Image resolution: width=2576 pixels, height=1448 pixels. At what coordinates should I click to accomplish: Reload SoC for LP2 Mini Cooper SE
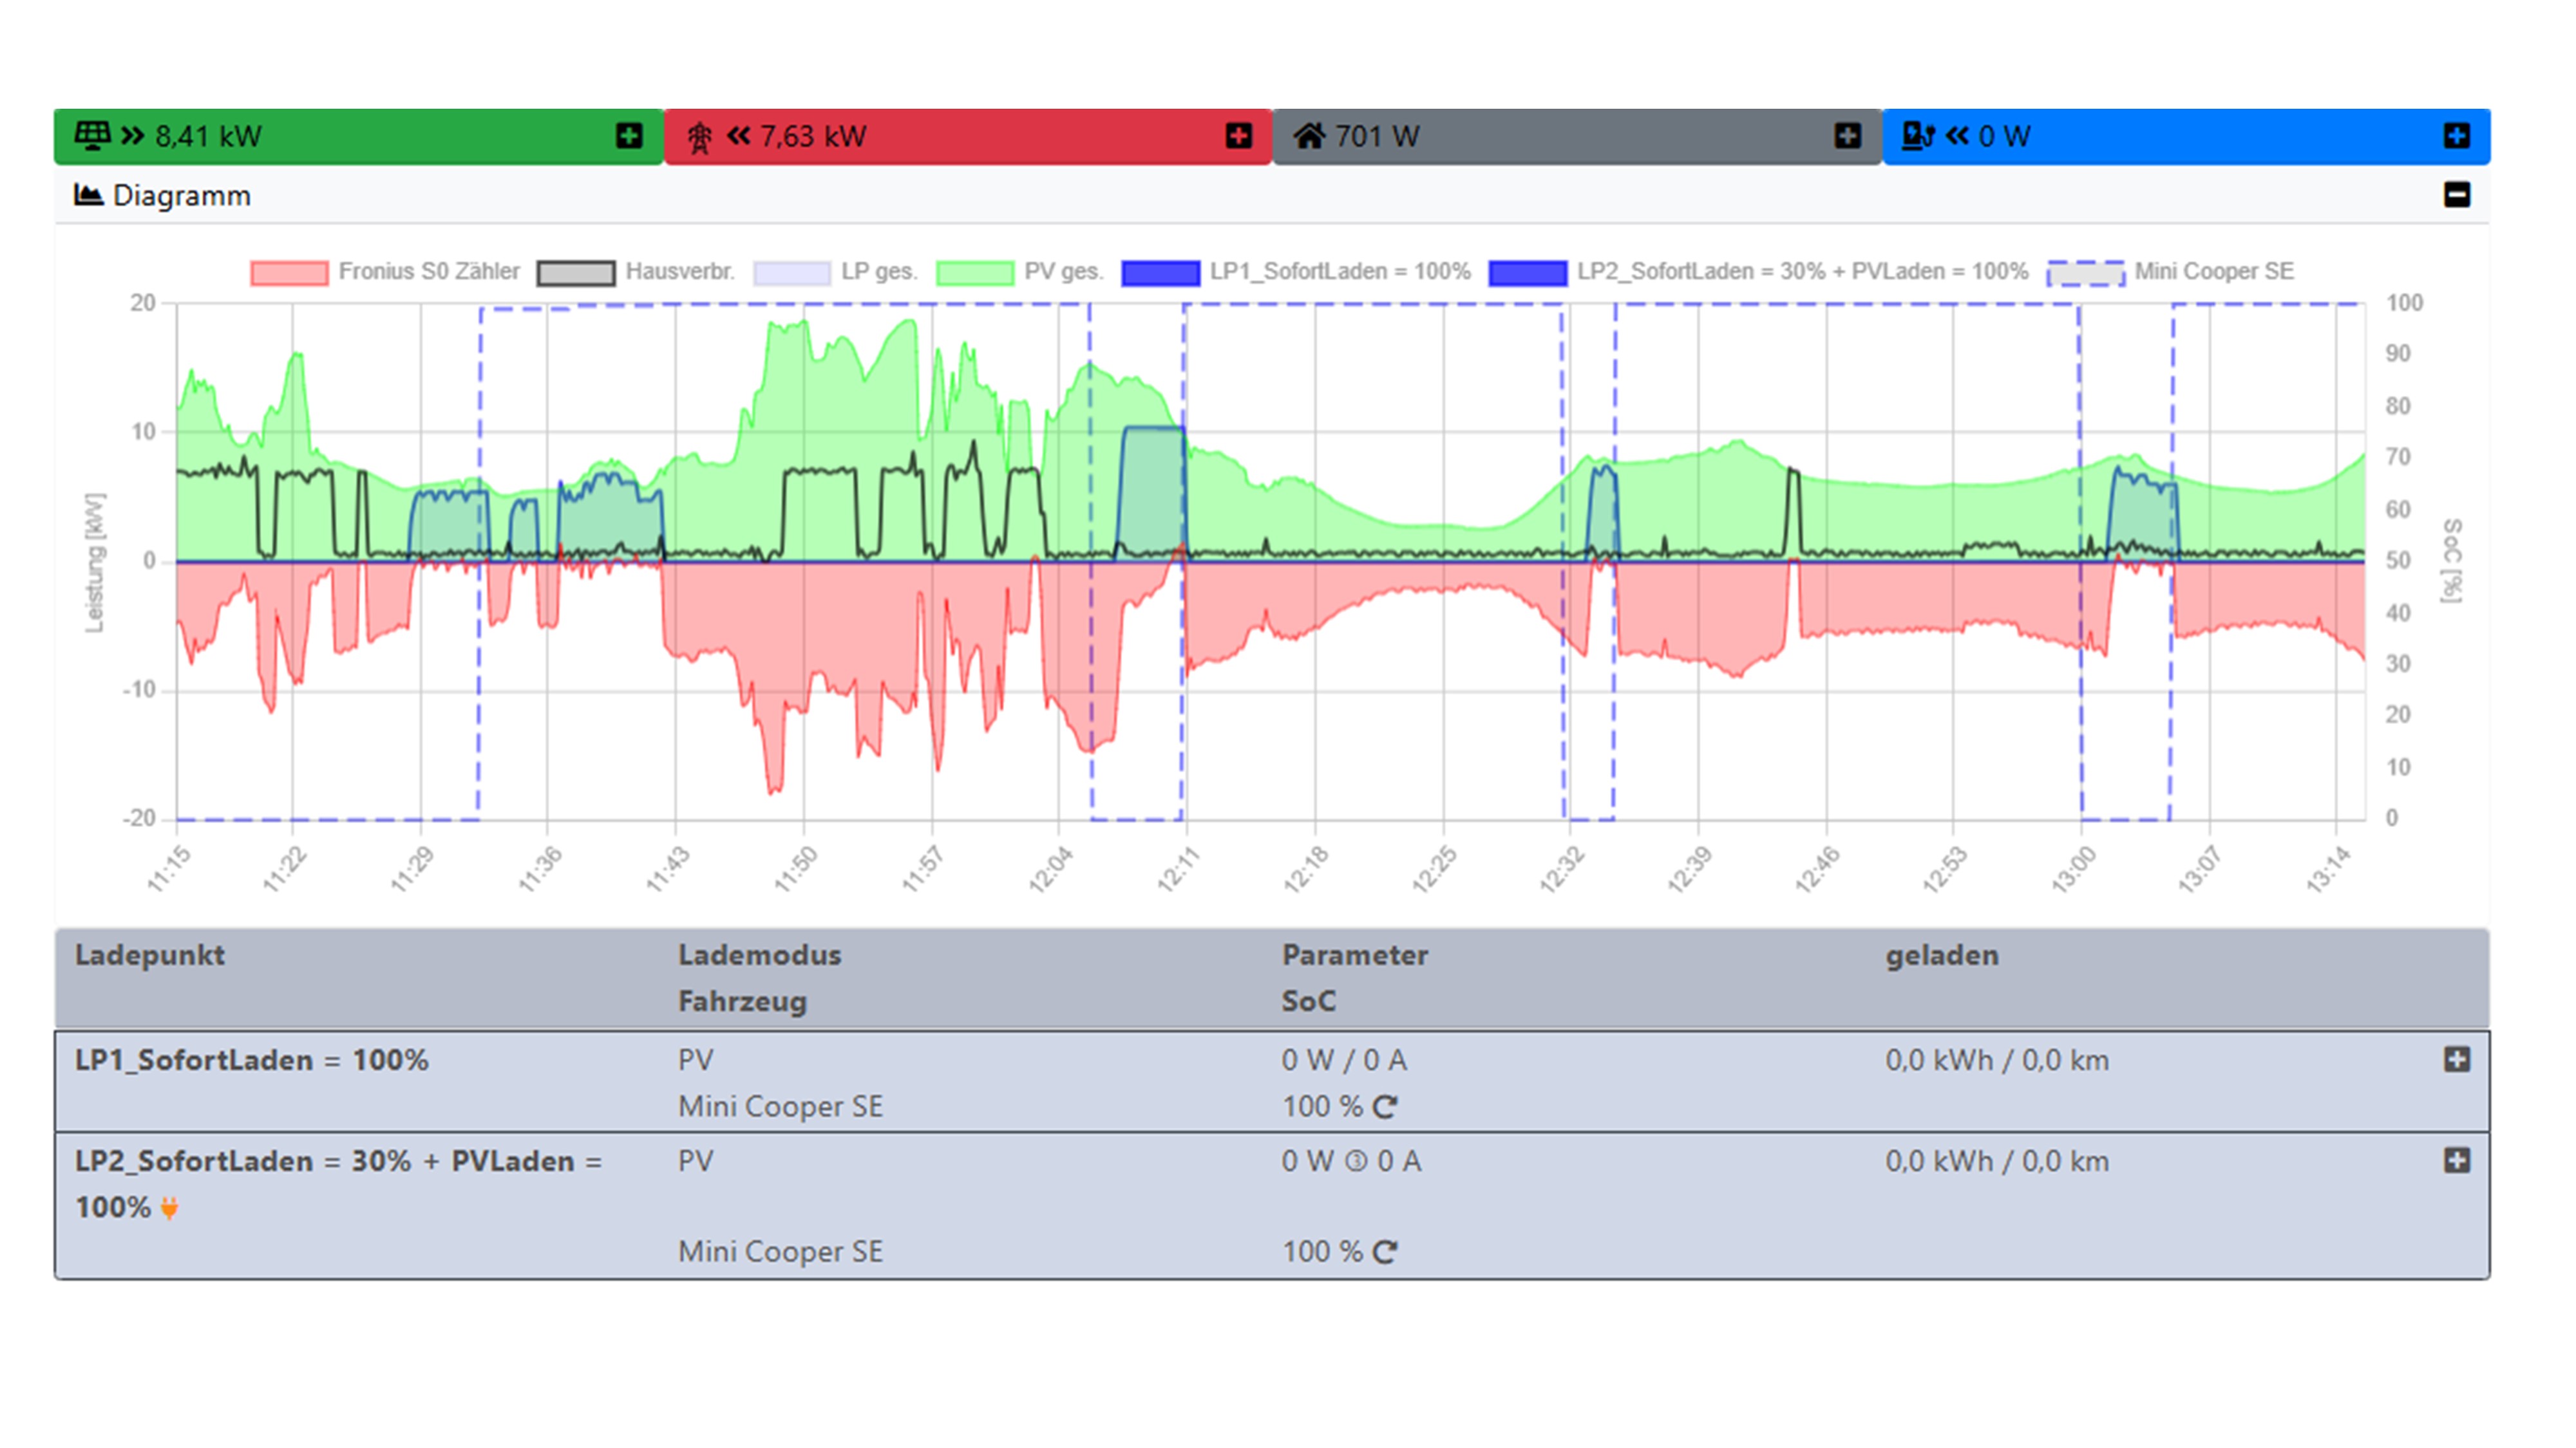tap(1385, 1251)
